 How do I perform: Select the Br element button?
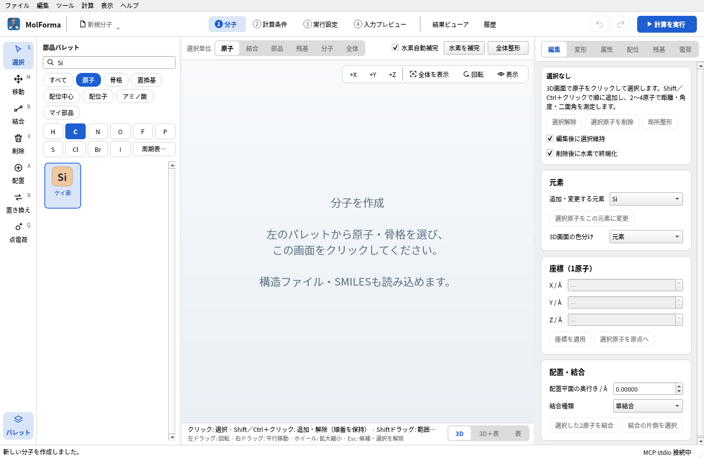pos(98,149)
